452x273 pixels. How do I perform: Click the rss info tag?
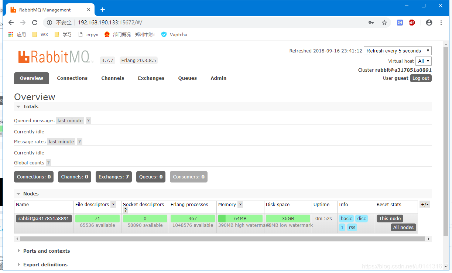(352, 228)
